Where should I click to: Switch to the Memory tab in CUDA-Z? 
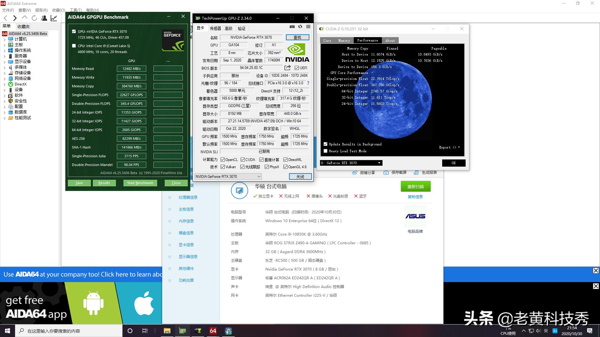pyautogui.click(x=344, y=40)
